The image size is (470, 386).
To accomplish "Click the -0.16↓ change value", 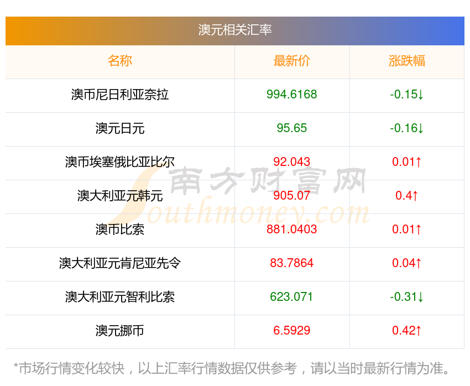I will (x=407, y=128).
